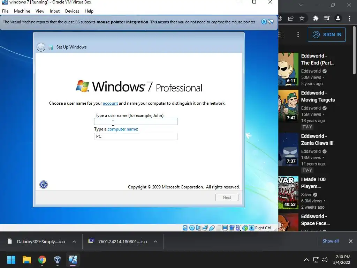The height and width of the screenshot is (268, 357).
Task: Open Chrome extensions puzzle icon
Action: pos(316,18)
